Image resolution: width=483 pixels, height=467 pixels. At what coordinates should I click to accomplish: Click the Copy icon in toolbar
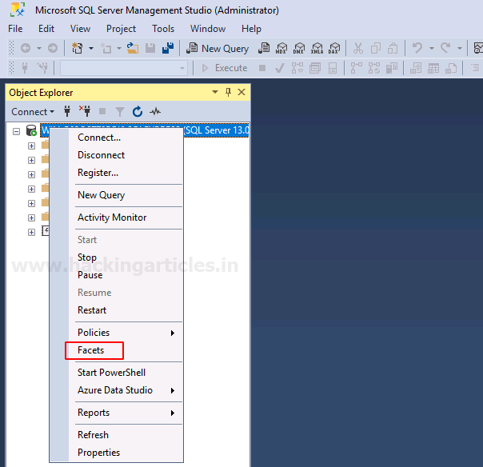tap(376, 48)
